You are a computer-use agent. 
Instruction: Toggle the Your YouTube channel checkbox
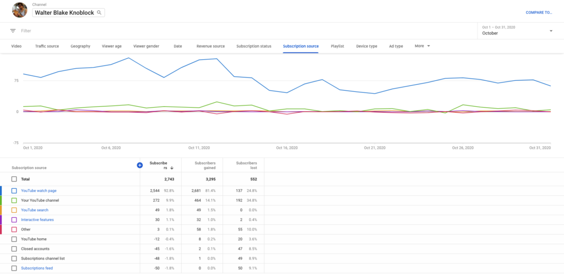pos(14,200)
